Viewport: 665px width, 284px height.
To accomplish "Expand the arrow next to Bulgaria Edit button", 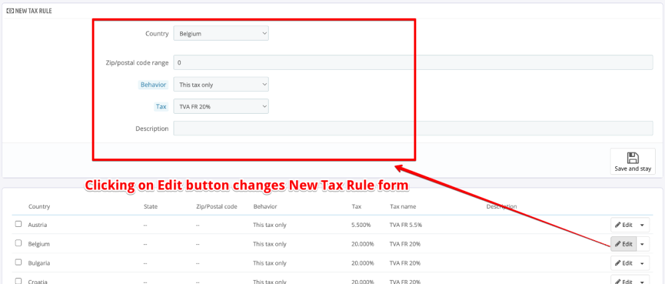I will coord(642,263).
